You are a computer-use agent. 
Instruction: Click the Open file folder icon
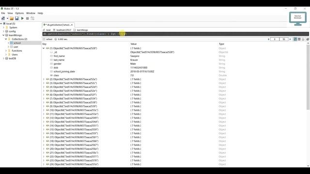(x=12, y=18)
